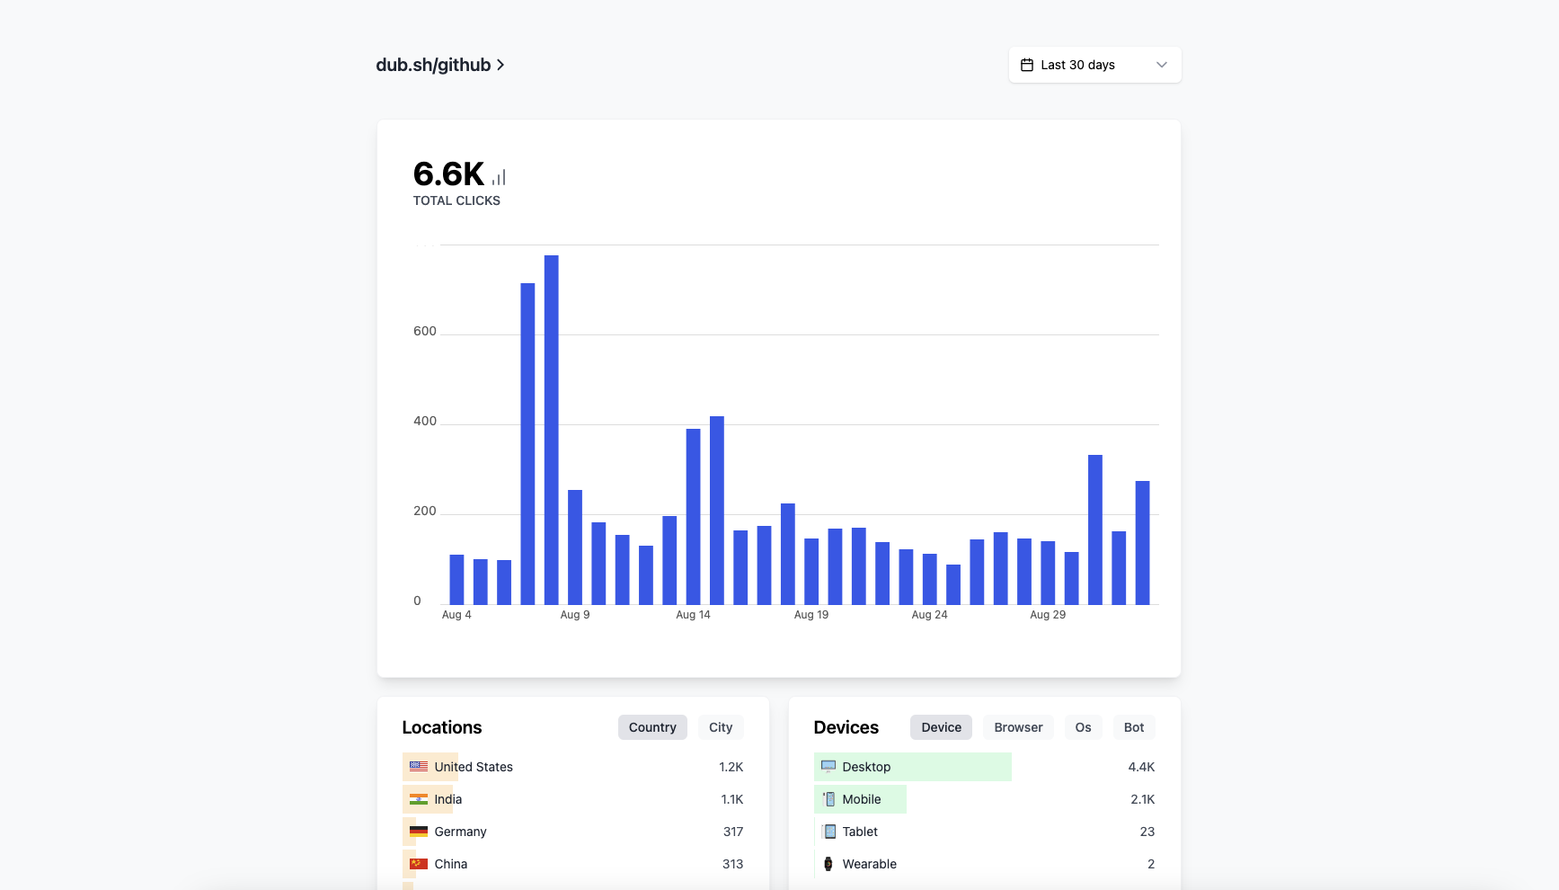Switch Locations to City tab

click(720, 727)
